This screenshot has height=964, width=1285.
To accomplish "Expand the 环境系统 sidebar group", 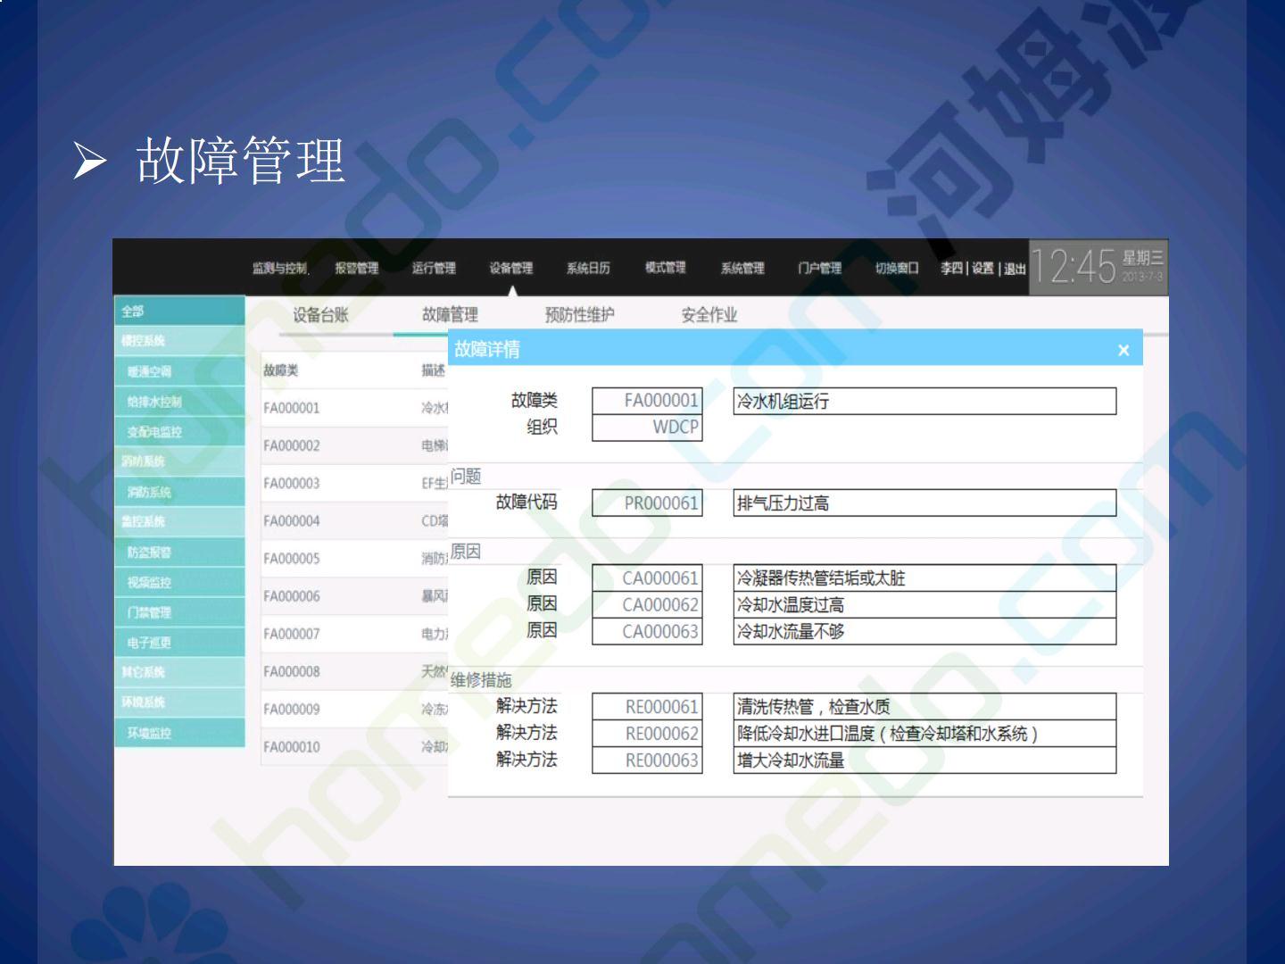I will [179, 702].
